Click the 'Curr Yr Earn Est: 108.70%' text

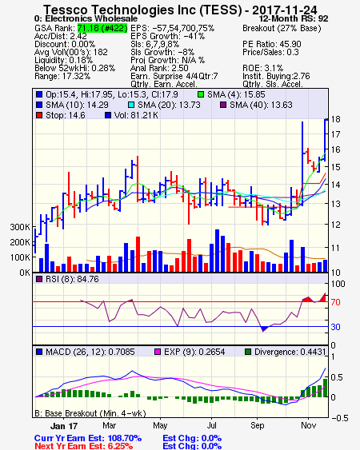88,438
